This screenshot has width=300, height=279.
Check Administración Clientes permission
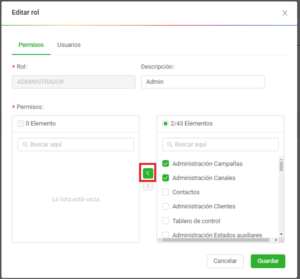point(166,207)
